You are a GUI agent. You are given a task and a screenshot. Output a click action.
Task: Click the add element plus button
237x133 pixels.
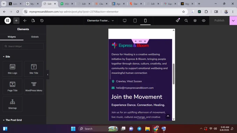click(16, 20)
